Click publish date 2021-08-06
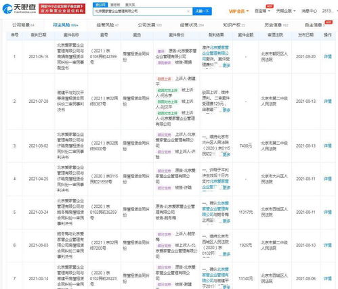This screenshot has height=289, width=338. (305, 279)
